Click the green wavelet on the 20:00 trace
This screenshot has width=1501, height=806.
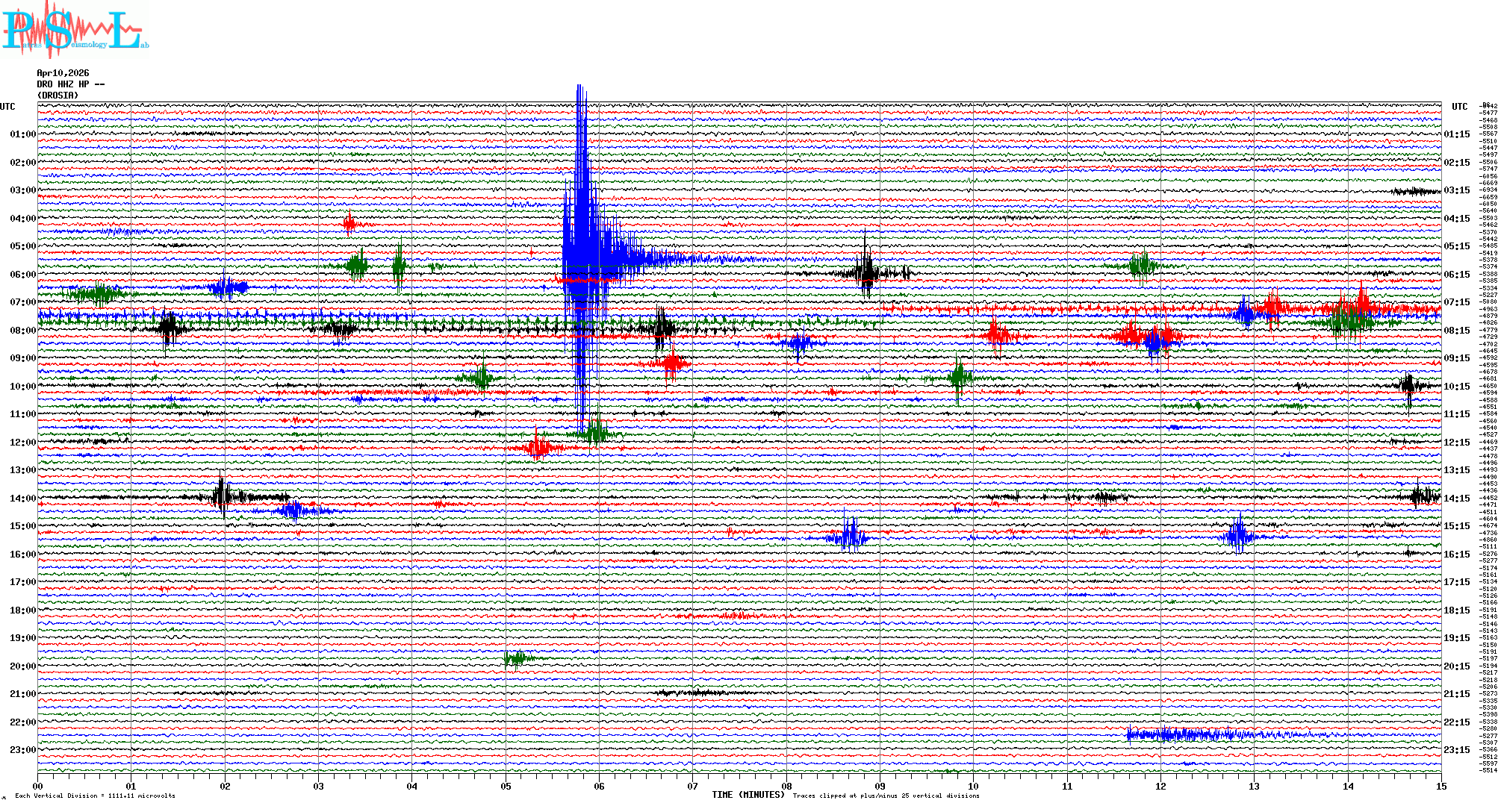(x=515, y=658)
